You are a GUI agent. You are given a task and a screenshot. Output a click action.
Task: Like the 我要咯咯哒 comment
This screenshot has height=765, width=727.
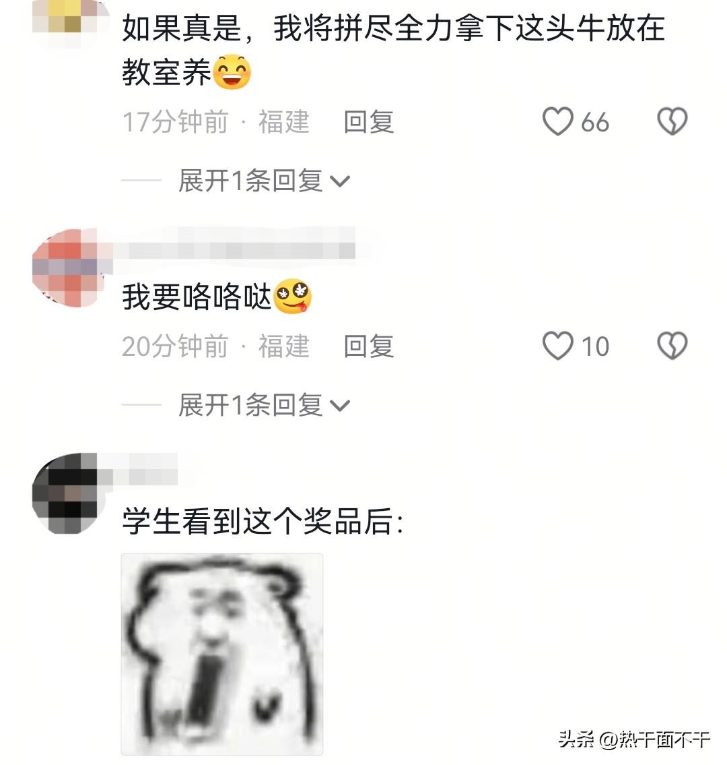(558, 345)
